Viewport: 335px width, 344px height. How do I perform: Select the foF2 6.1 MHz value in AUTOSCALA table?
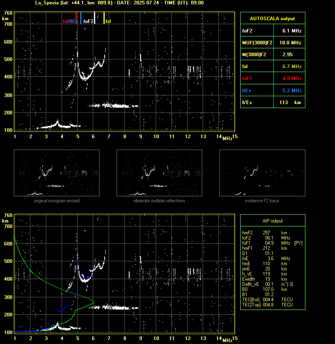(289, 31)
